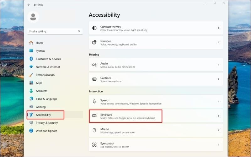The height and width of the screenshot is (157, 251).
Task: Select Personalization in sidebar
Action: click(x=45, y=75)
